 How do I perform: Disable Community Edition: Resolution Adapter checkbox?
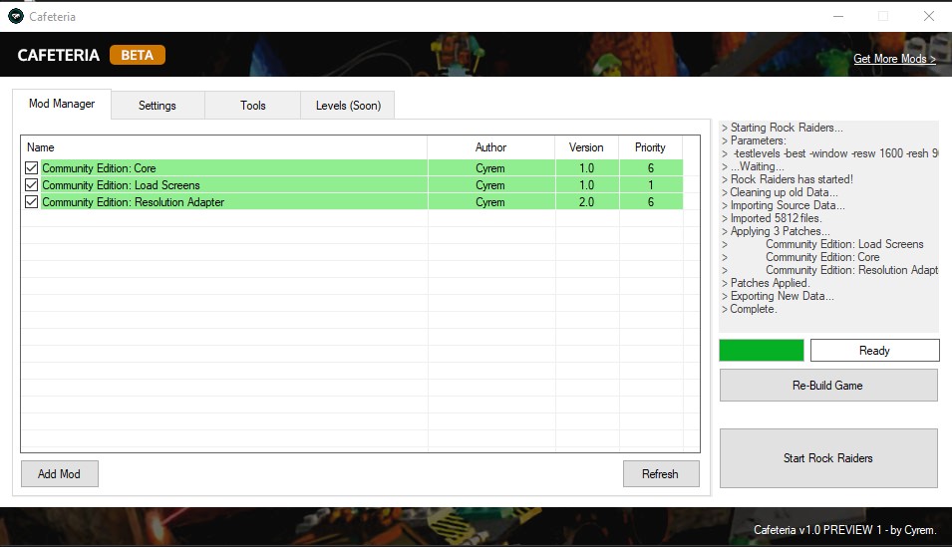pos(32,201)
